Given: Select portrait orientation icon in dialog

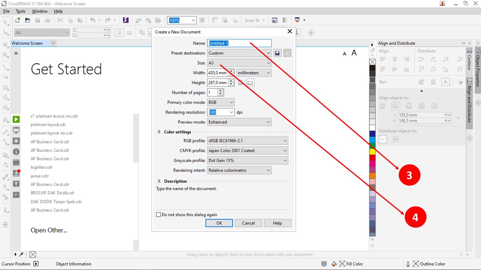Looking at the screenshot, I should (240, 82).
